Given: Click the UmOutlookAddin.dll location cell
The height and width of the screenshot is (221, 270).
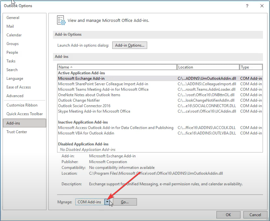Looking at the screenshot, I should (x=207, y=78).
